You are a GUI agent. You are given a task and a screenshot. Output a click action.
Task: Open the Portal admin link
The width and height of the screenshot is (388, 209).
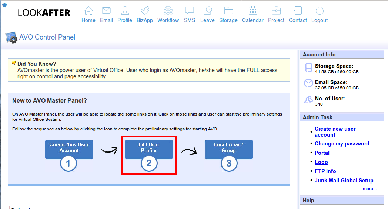pos(322,153)
